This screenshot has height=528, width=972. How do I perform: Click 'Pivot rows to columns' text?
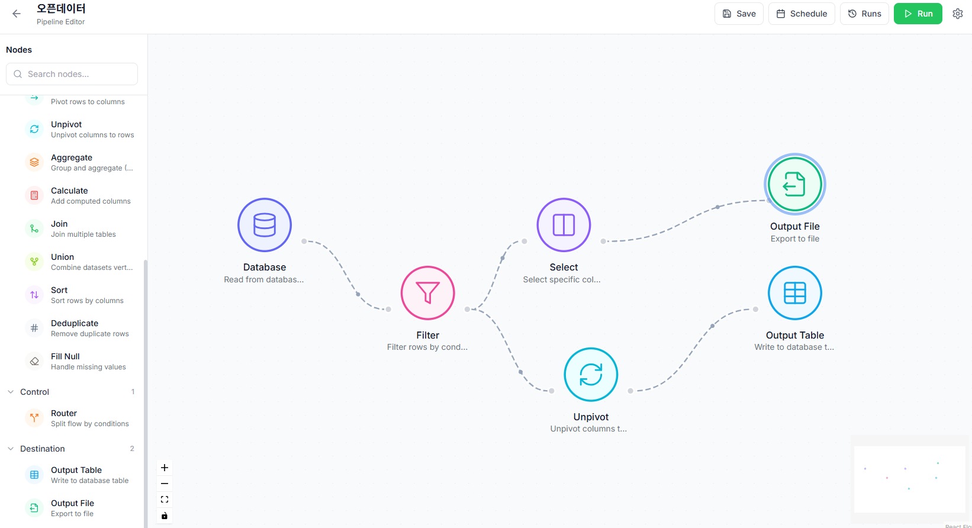[88, 102]
